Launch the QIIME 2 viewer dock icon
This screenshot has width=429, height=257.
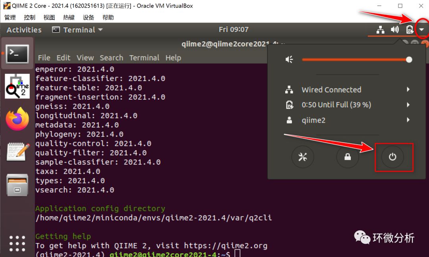17,86
